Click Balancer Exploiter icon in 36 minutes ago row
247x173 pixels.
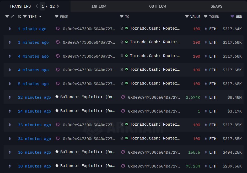point(57,152)
